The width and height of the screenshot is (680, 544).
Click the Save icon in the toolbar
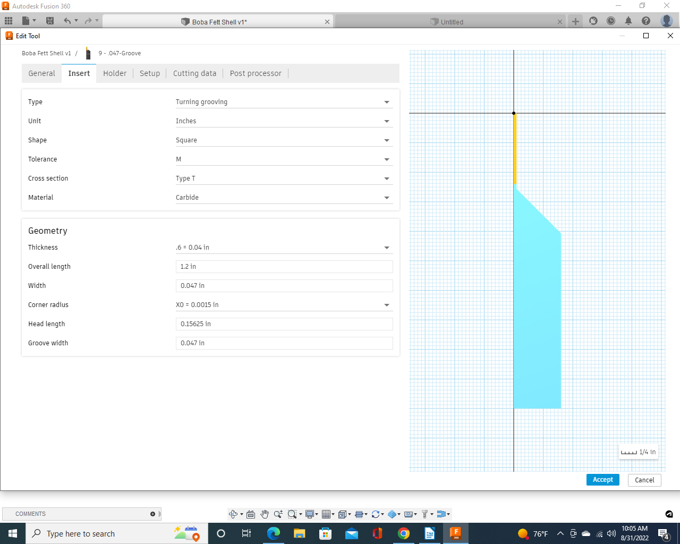tap(50, 21)
